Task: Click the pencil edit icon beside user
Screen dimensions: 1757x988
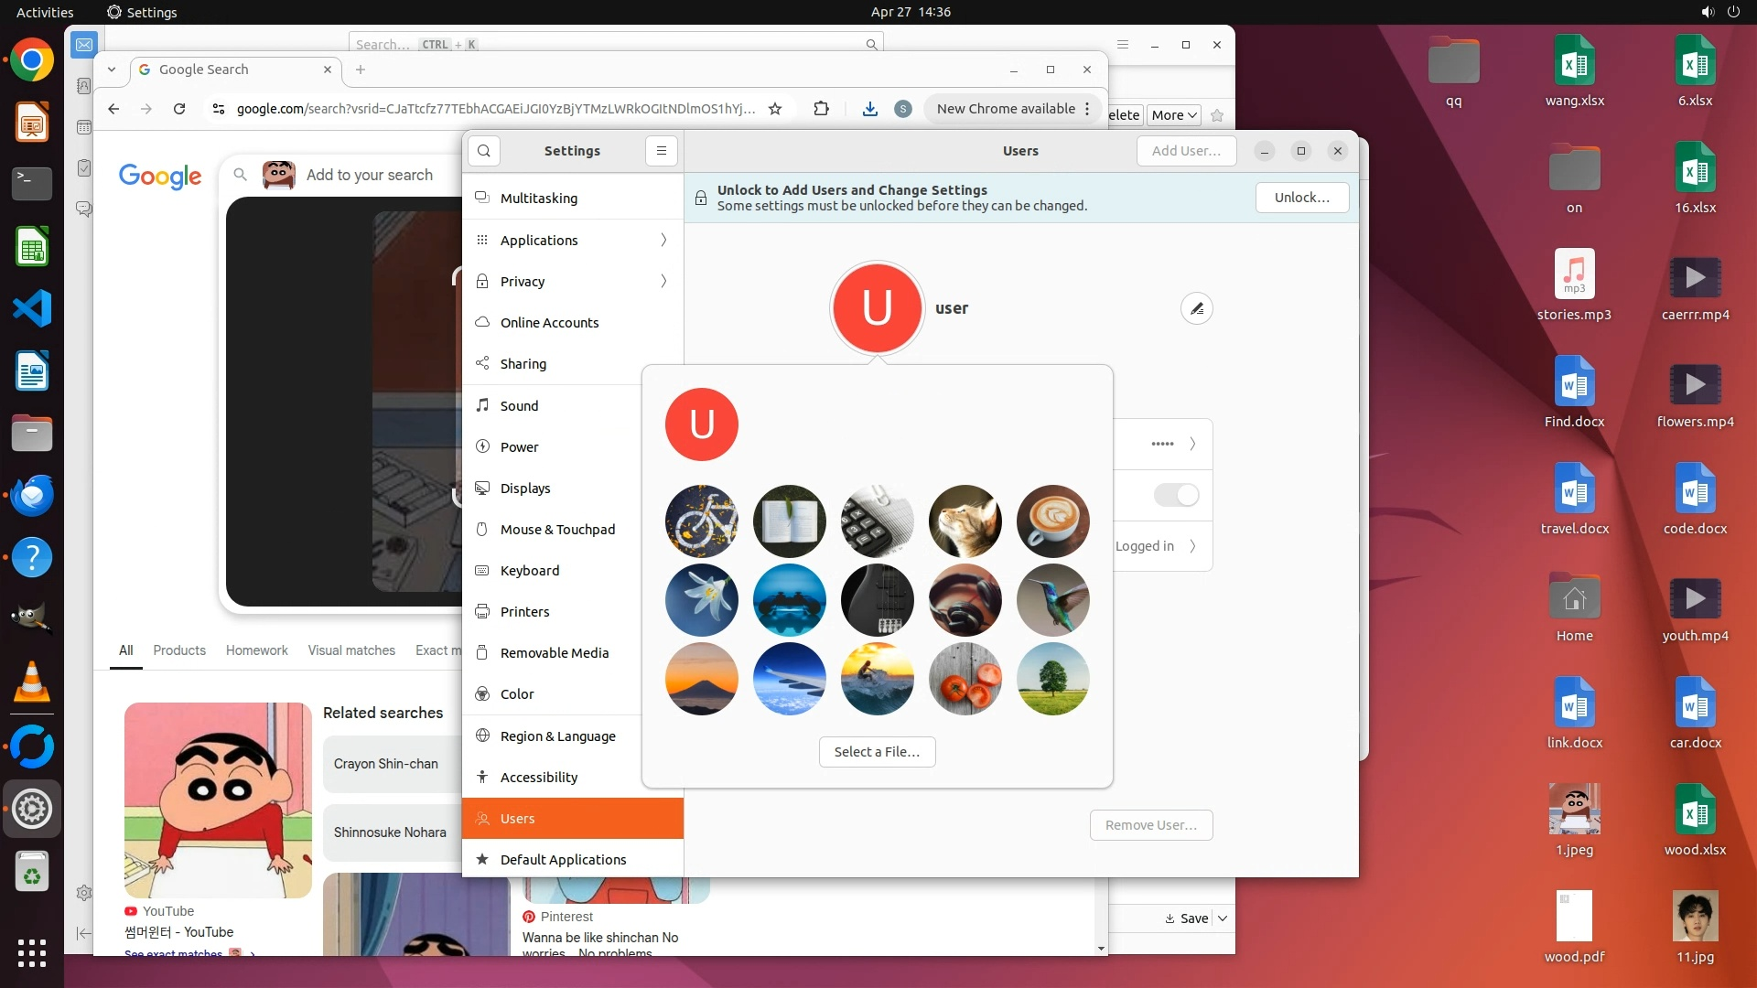Action: 1196,309
